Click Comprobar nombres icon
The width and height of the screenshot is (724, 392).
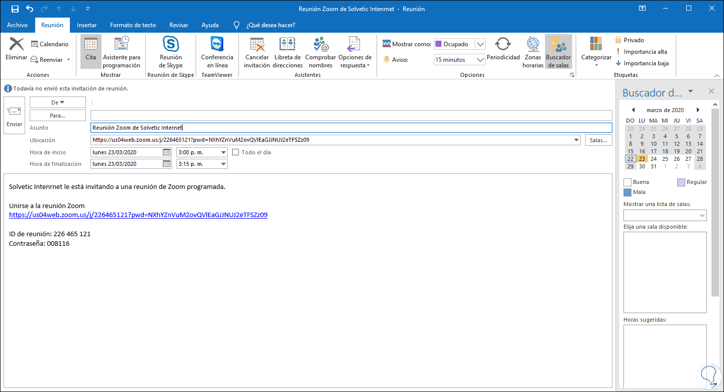[321, 45]
